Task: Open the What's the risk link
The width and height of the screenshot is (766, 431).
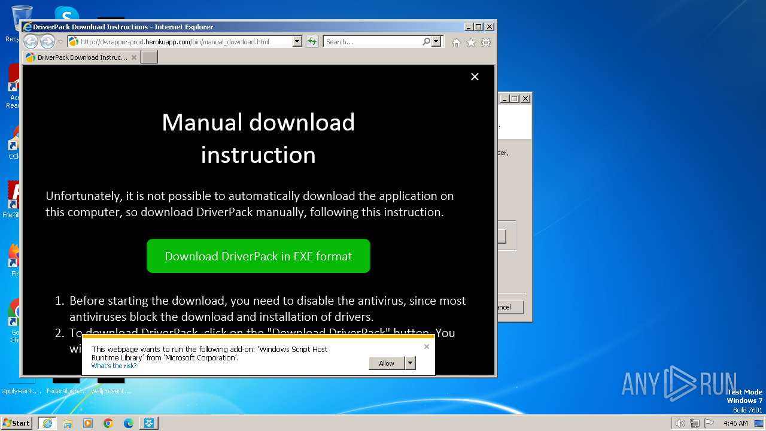Action: tap(114, 366)
